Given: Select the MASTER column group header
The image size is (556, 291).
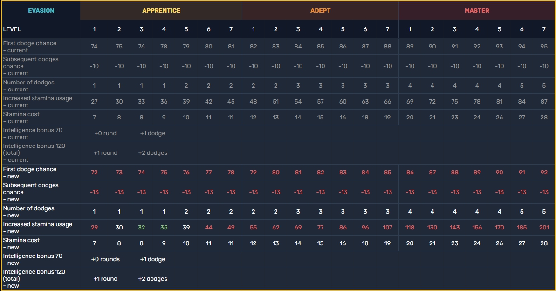Looking at the screenshot, I should pos(477,11).
